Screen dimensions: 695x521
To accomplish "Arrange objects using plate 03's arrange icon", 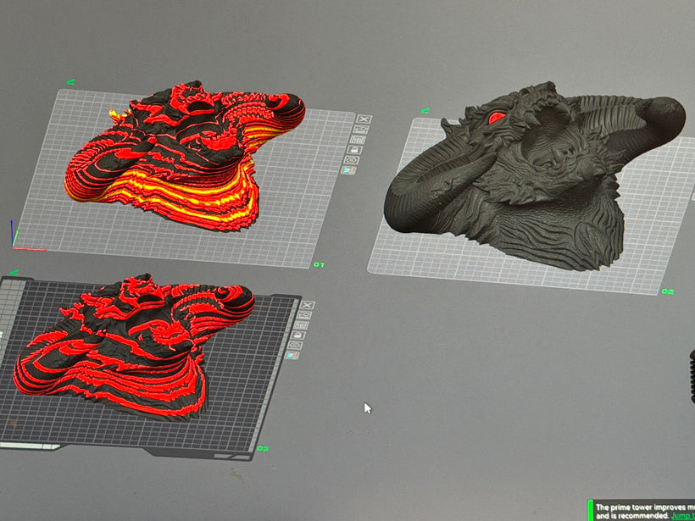I will (301, 325).
